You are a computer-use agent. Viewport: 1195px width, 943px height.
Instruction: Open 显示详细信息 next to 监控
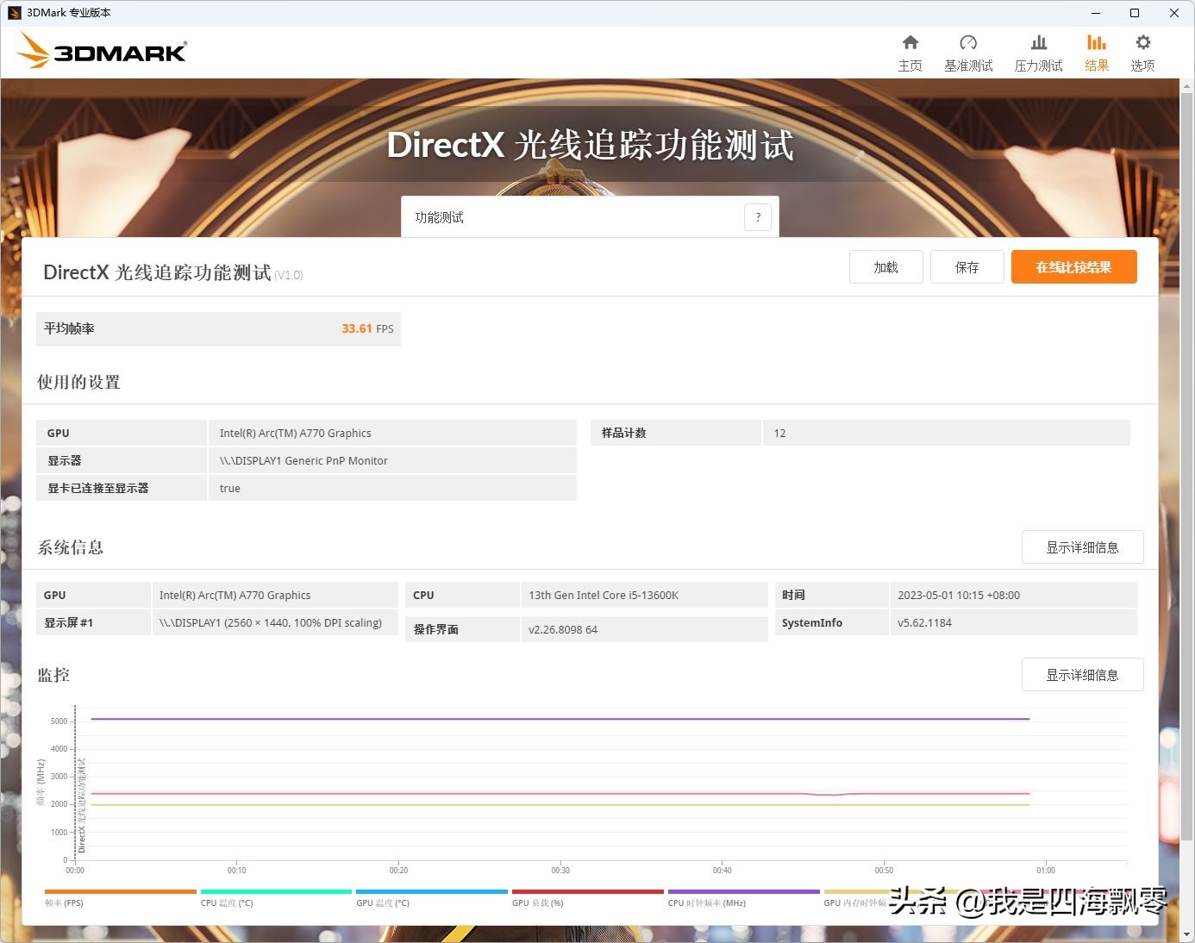pyautogui.click(x=1082, y=674)
